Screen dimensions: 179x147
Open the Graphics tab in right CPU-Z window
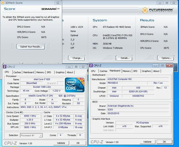[x=146, y=71]
